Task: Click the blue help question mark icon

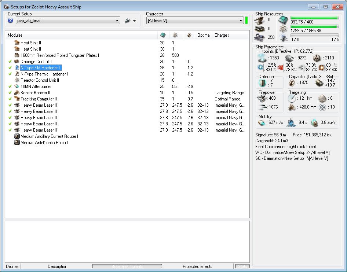Action: (10, 21)
